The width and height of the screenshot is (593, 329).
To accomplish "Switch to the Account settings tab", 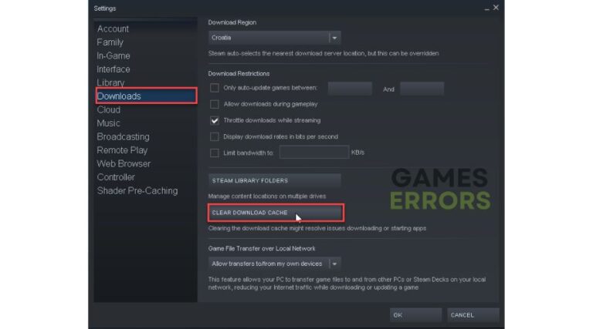I will (113, 29).
